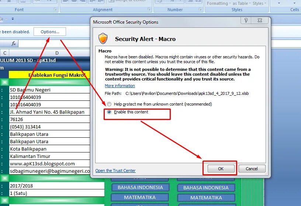The image size is (301, 206).
Task: Select the sdbagimunegeri@bagimunegeri email cell
Action: tap(49, 171)
